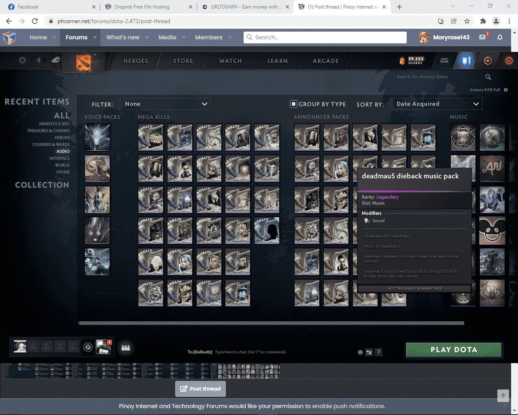518x415 pixels.
Task: Click the Chrome address bar URL
Action: [114, 21]
